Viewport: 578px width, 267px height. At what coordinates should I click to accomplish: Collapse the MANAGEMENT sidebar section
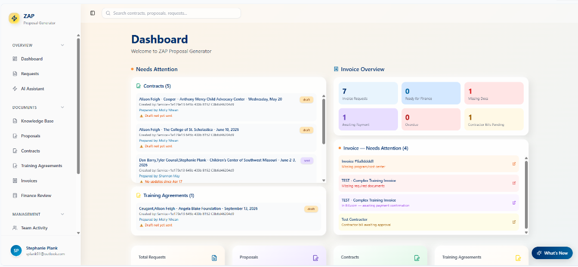tap(62, 215)
